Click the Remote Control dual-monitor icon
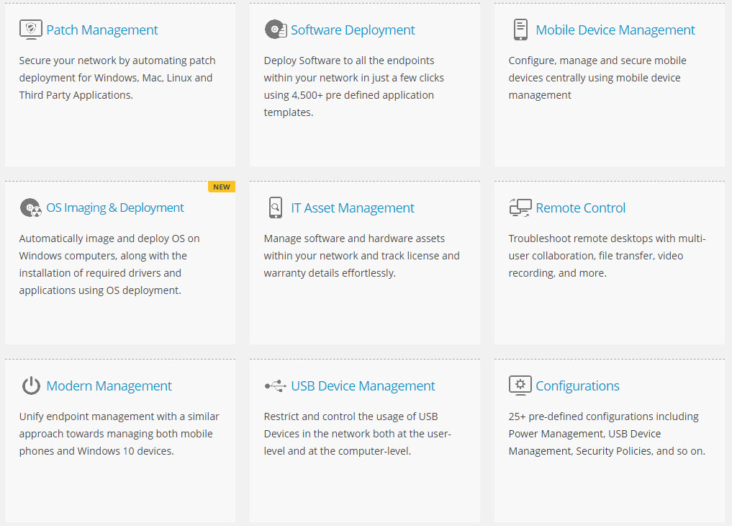 pos(520,208)
